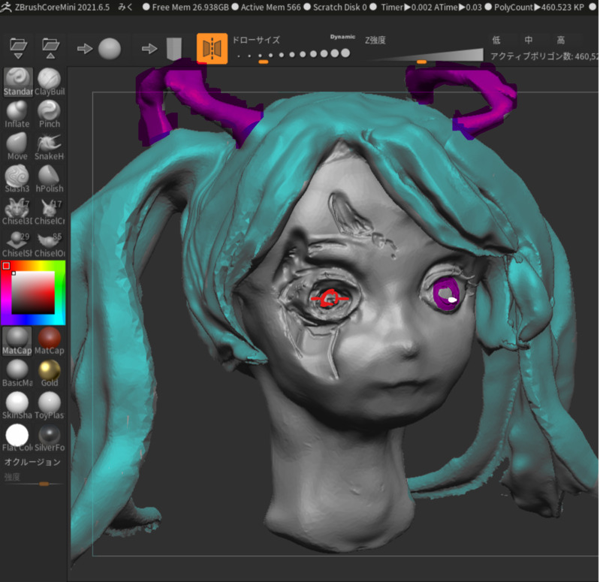This screenshot has height=582, width=600.
Task: Apply Flat Color material
Action: click(x=17, y=438)
